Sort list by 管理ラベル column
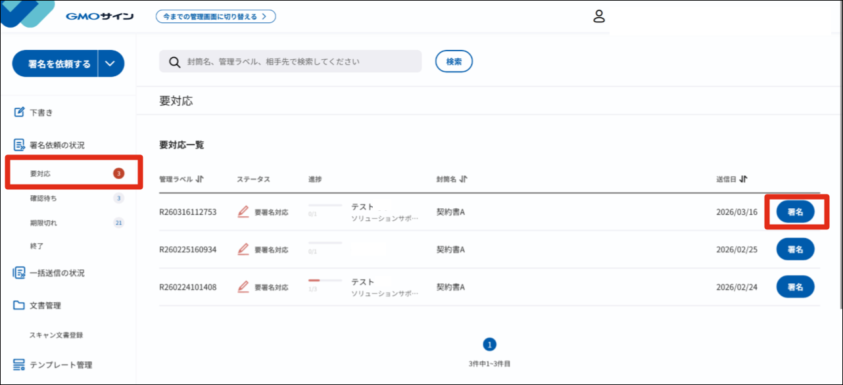The height and width of the screenshot is (385, 843). click(x=200, y=179)
